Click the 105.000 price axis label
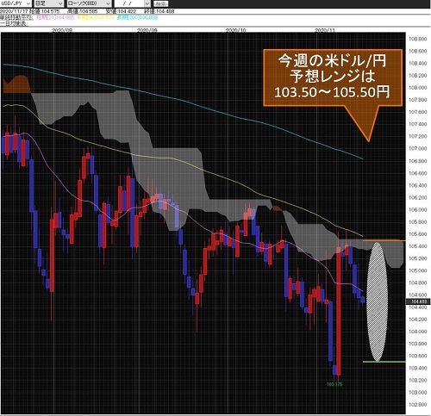This screenshot has height=416, width=431. (418, 270)
